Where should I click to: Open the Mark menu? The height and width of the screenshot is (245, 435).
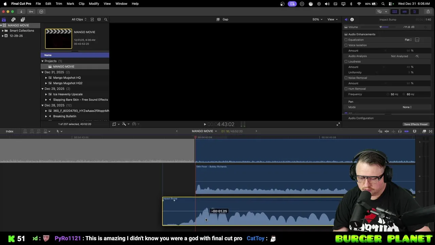click(x=70, y=4)
